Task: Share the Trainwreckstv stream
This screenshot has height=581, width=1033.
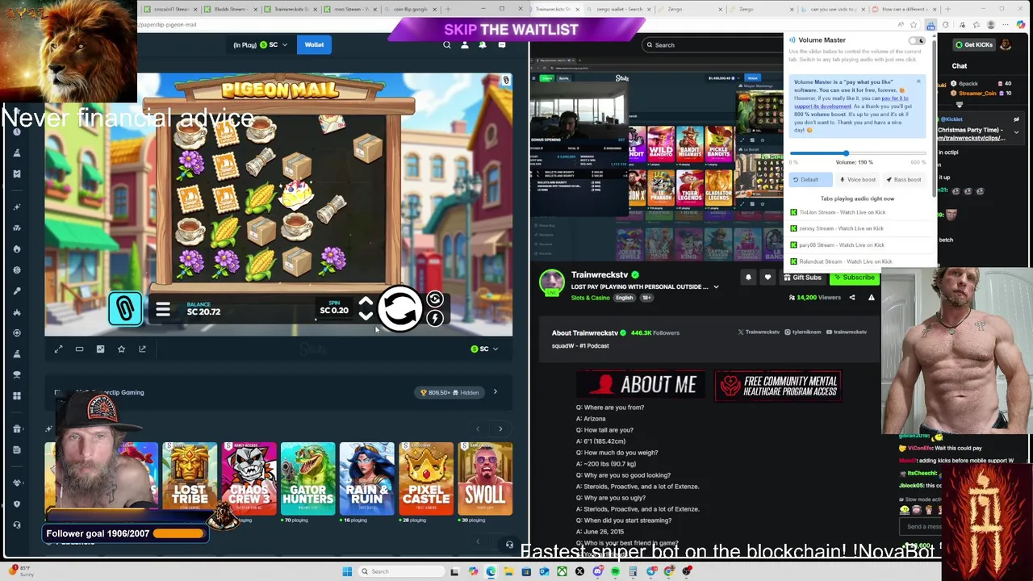Action: click(x=852, y=298)
